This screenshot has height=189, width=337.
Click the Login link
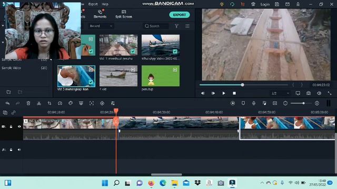[x=265, y=4]
